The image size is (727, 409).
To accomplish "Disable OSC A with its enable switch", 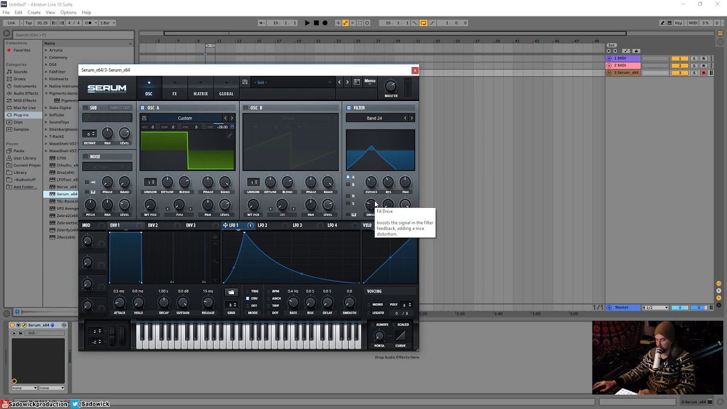I will pos(143,108).
